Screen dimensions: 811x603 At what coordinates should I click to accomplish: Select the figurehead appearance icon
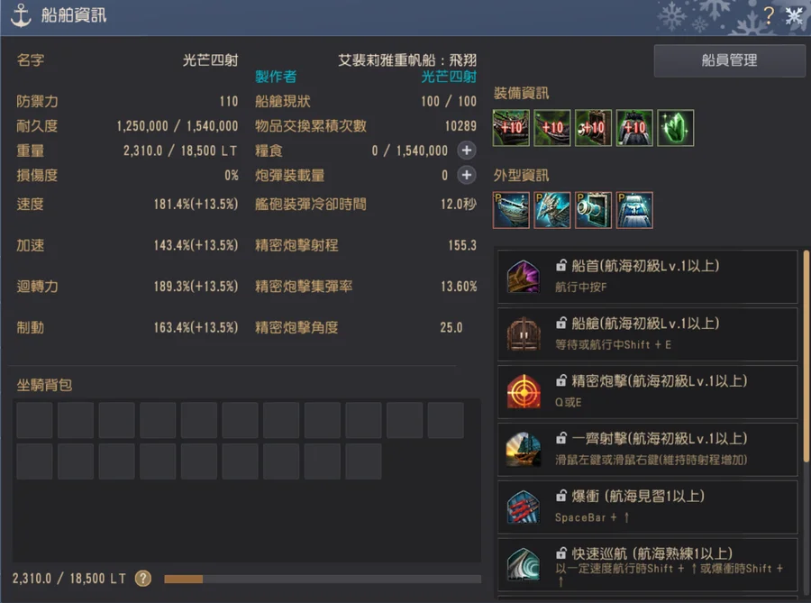click(552, 210)
